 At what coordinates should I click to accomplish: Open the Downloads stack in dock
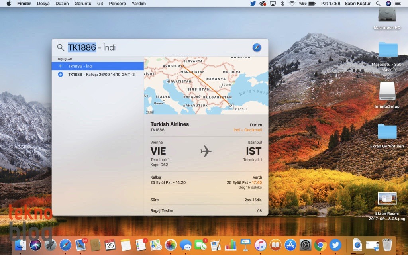[x=357, y=245]
